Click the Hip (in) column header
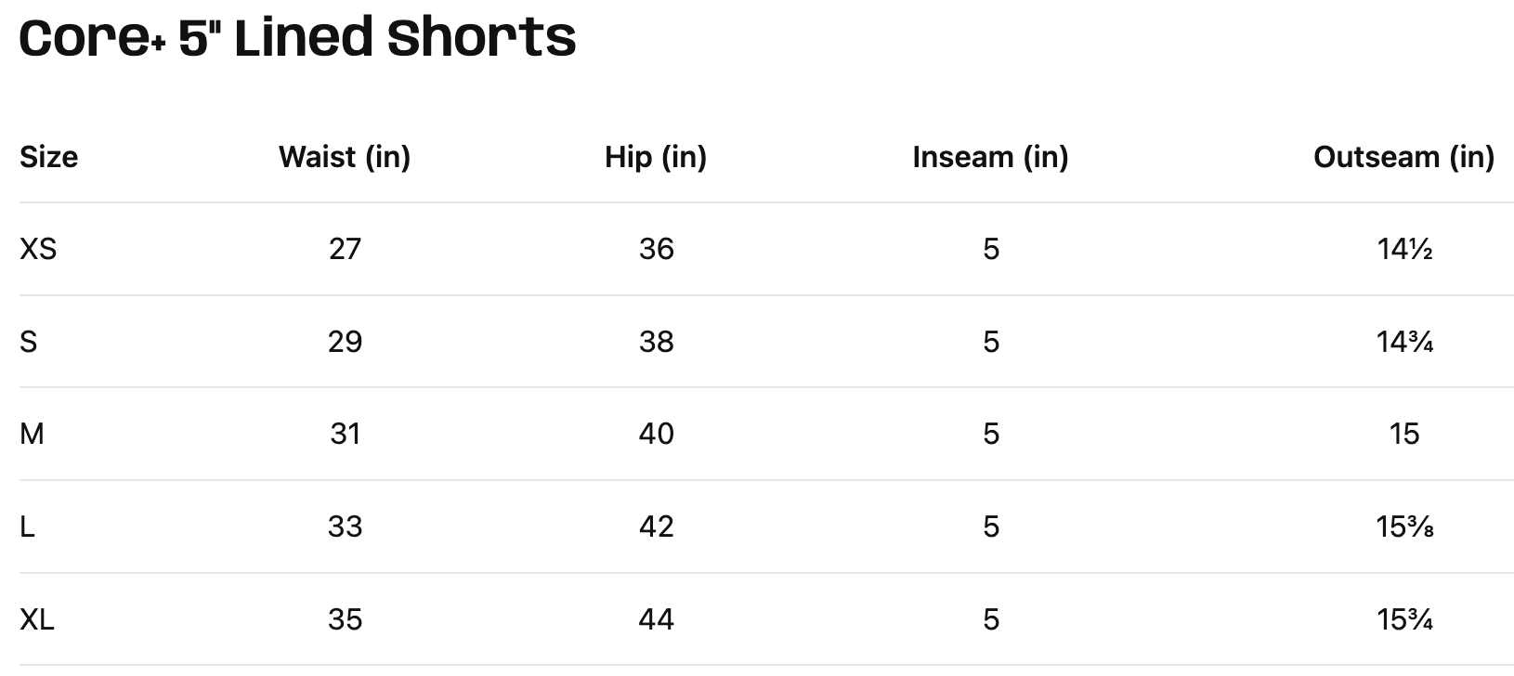 (x=656, y=157)
